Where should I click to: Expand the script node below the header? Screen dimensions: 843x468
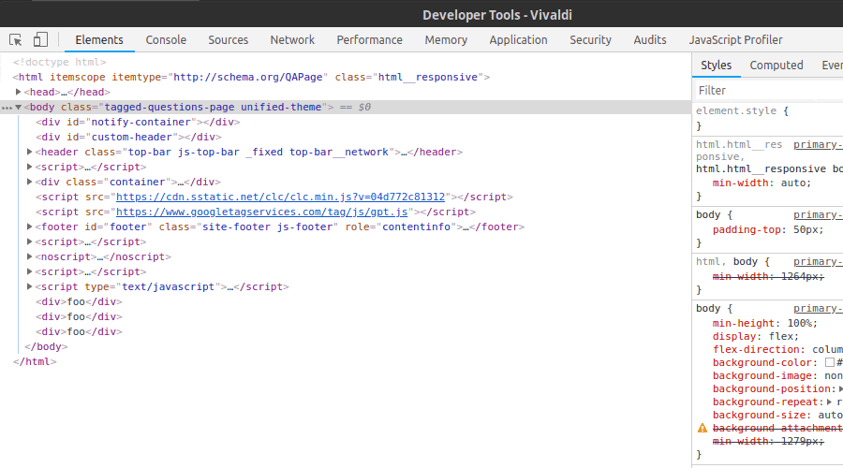click(x=30, y=168)
